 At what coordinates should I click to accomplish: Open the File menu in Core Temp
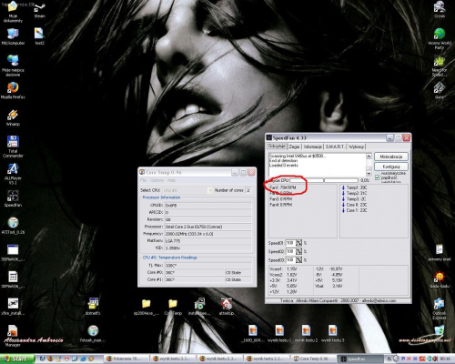click(143, 180)
